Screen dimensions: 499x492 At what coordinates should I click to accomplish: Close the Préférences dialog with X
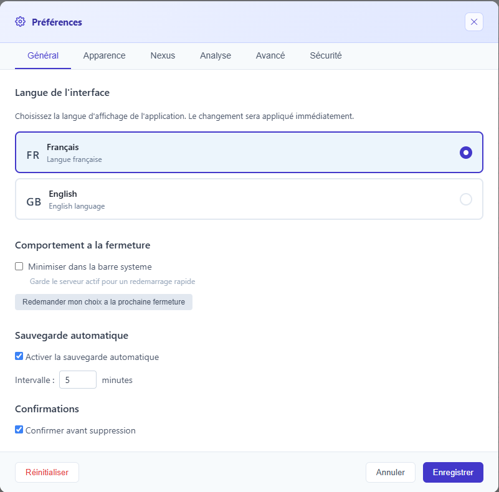click(473, 22)
